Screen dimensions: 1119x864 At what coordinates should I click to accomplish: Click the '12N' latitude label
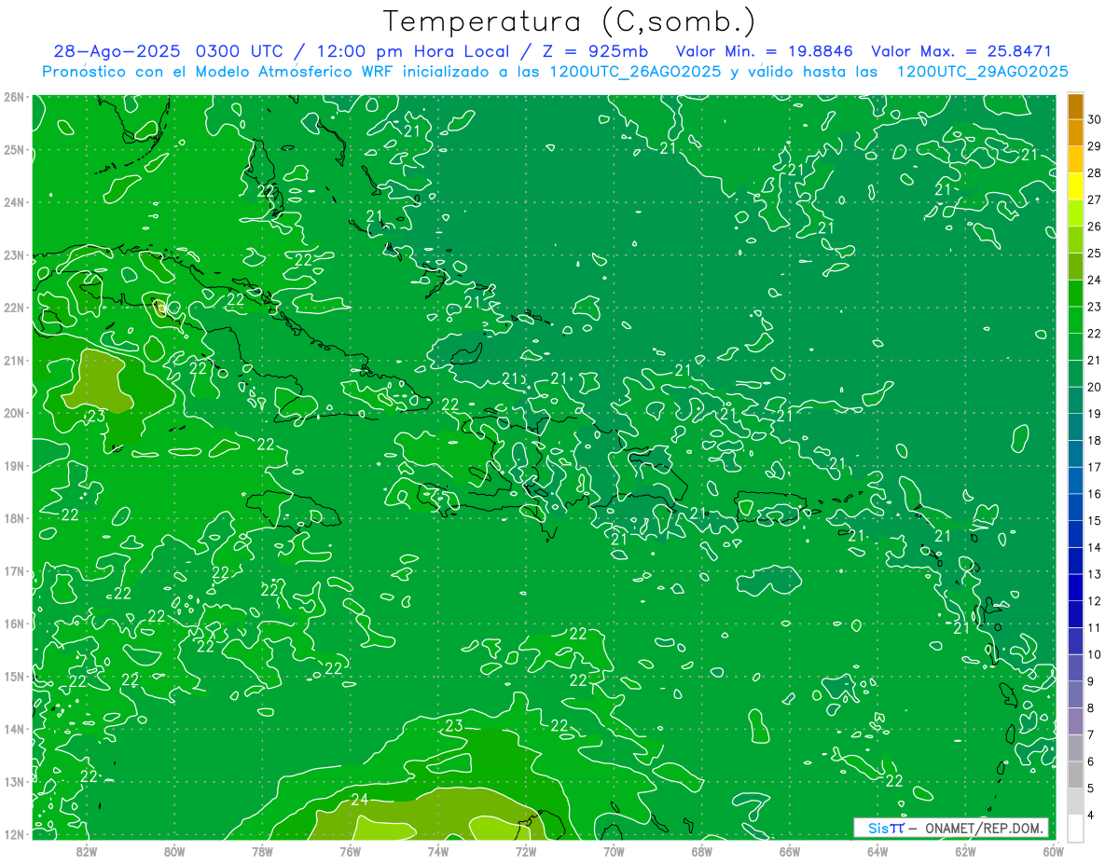(13, 834)
